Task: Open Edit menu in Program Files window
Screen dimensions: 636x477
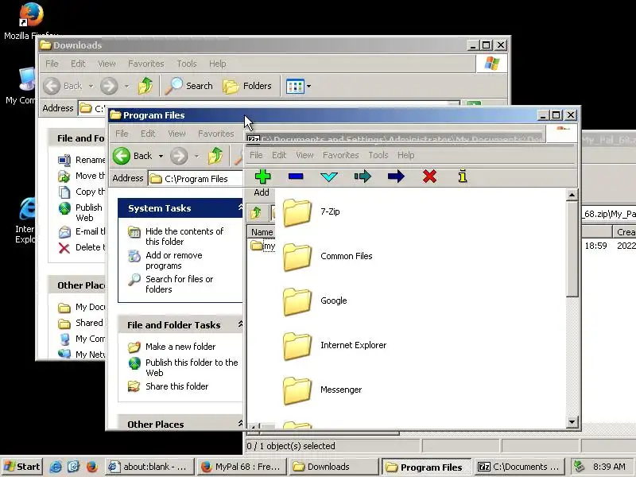Action: (148, 134)
